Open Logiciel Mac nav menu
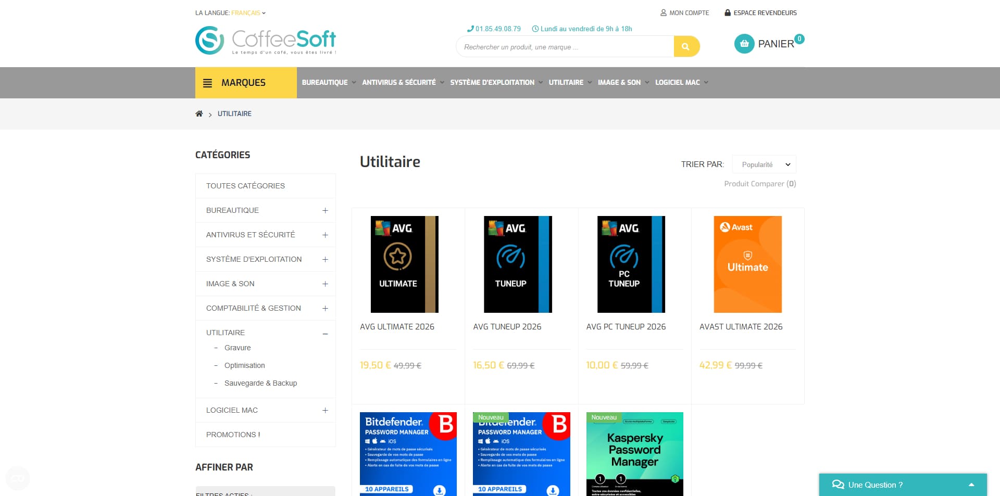 coord(682,82)
